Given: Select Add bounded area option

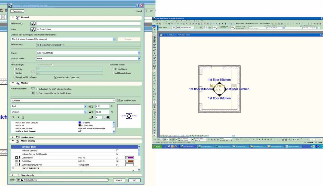Looking at the screenshot, I should (x=114, y=73).
